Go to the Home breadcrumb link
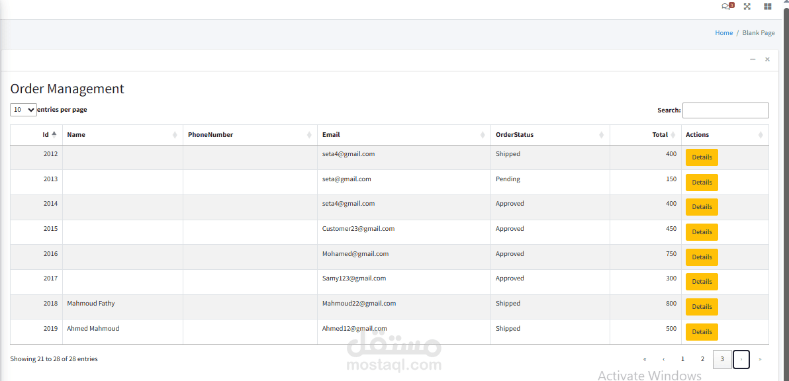The image size is (789, 381). pos(723,32)
